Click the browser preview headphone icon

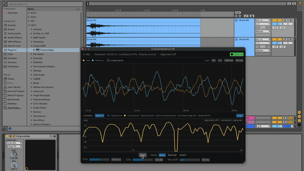tap(10, 129)
